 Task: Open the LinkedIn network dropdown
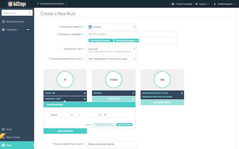(x=111, y=27)
